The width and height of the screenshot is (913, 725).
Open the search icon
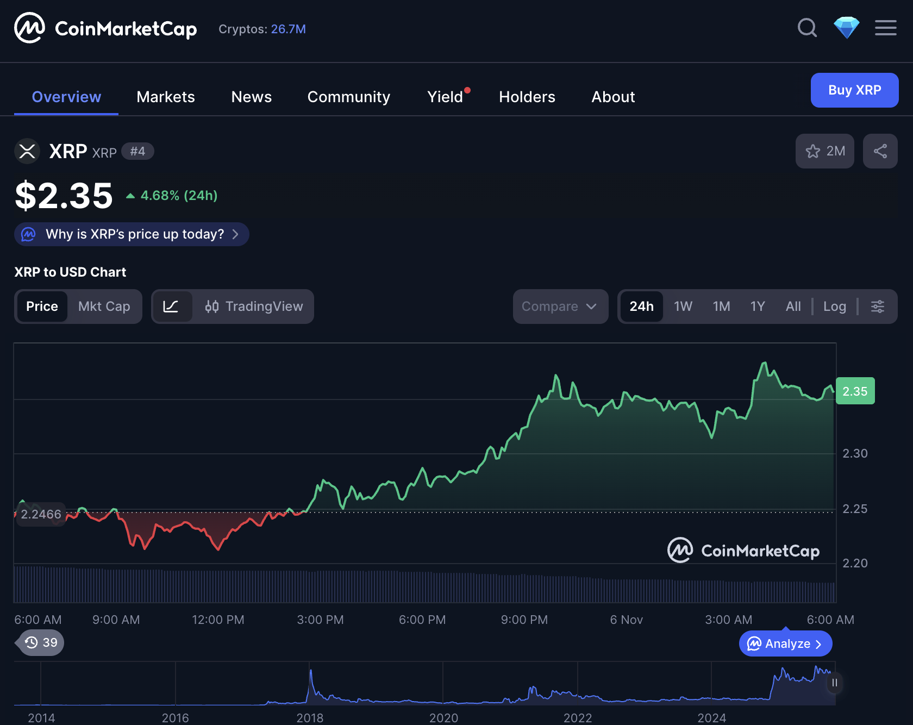807,28
